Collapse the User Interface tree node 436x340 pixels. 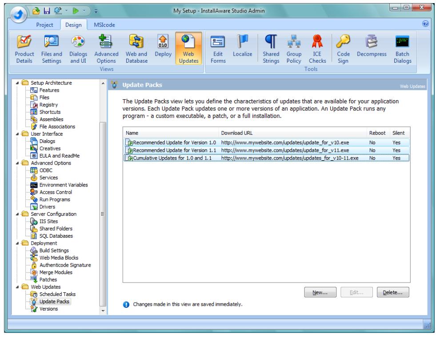[x=17, y=134]
